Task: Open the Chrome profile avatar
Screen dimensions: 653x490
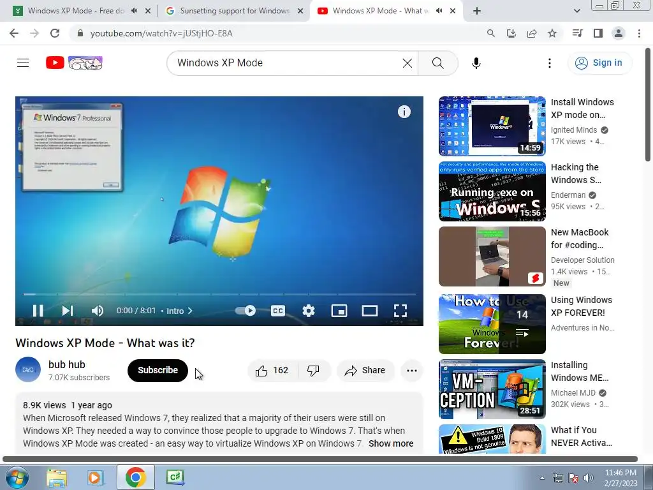Action: point(619,33)
